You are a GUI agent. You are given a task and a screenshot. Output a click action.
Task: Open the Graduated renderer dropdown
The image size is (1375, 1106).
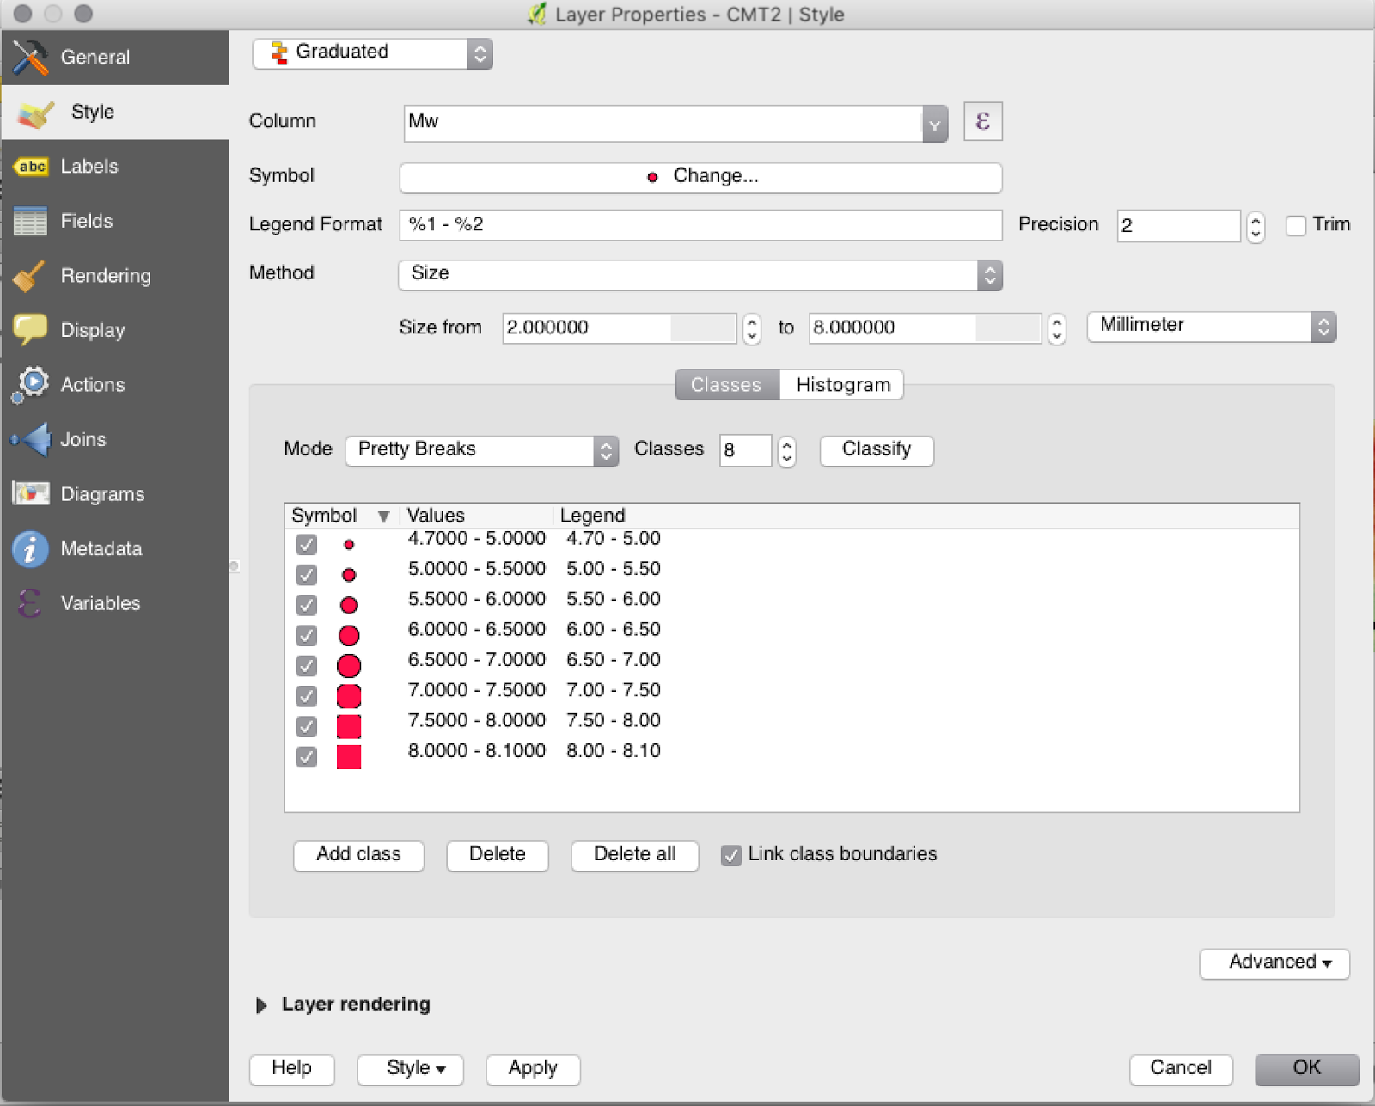pos(371,52)
